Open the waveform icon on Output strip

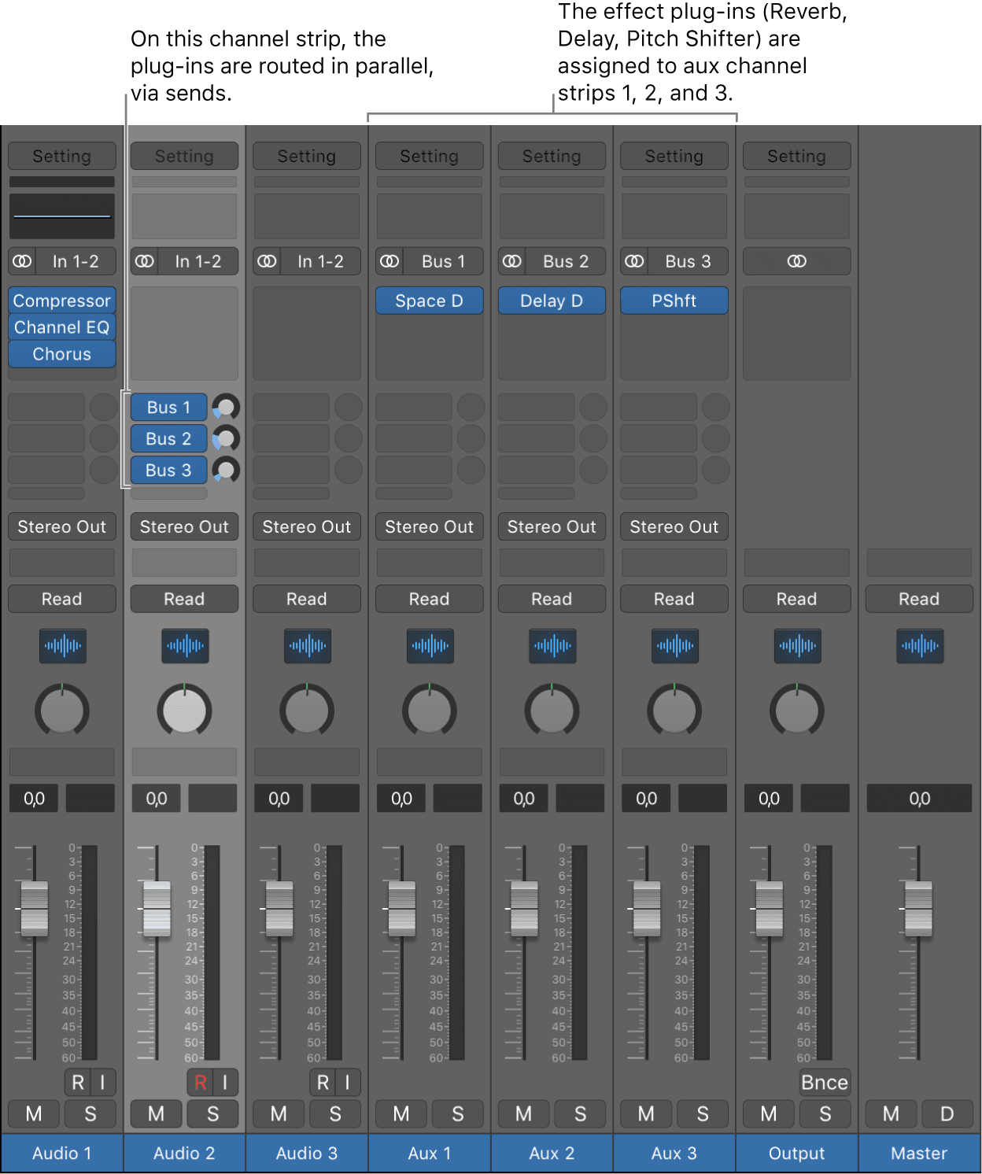pos(797,646)
